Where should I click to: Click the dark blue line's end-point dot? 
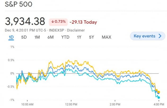click(159, 92)
